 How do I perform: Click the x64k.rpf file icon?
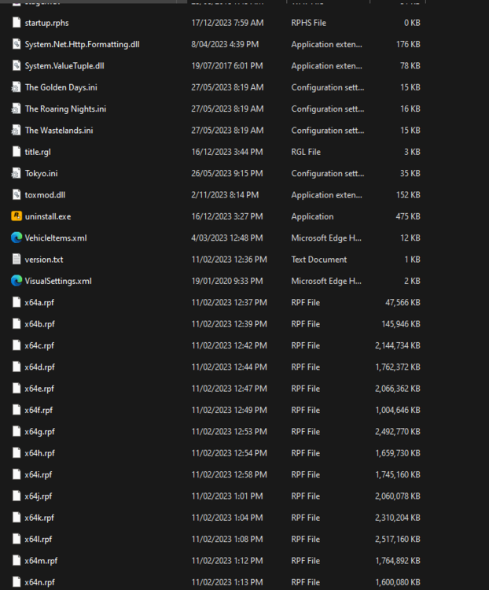point(17,518)
